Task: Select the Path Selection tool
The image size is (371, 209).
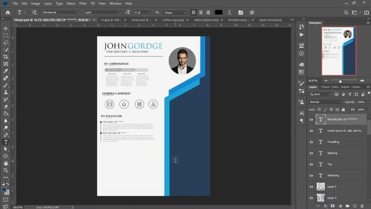Action: click(6, 149)
